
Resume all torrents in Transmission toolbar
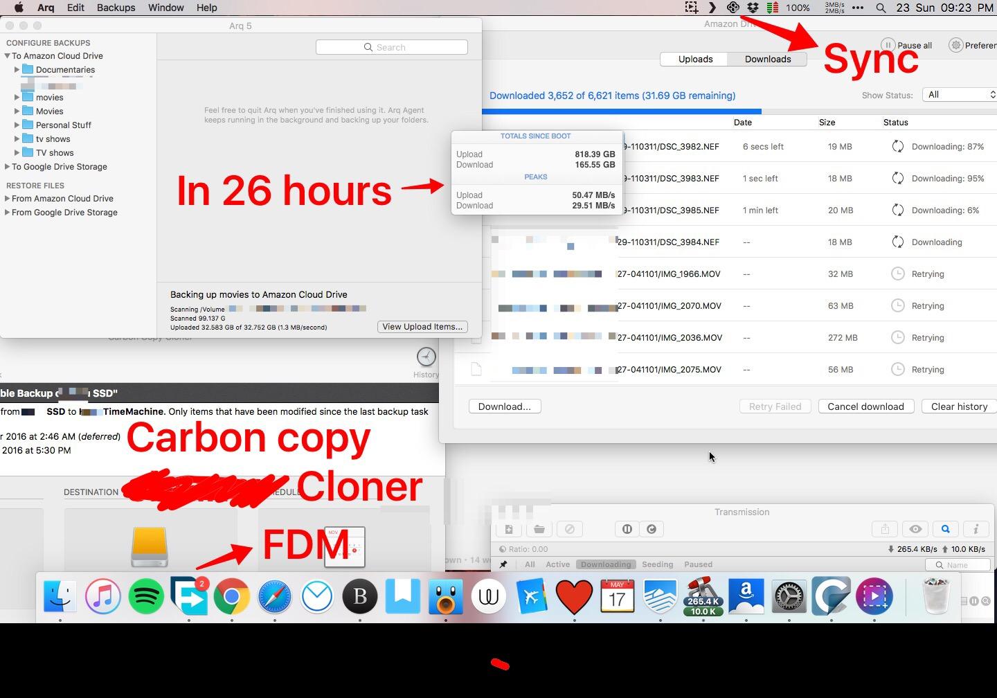651,529
